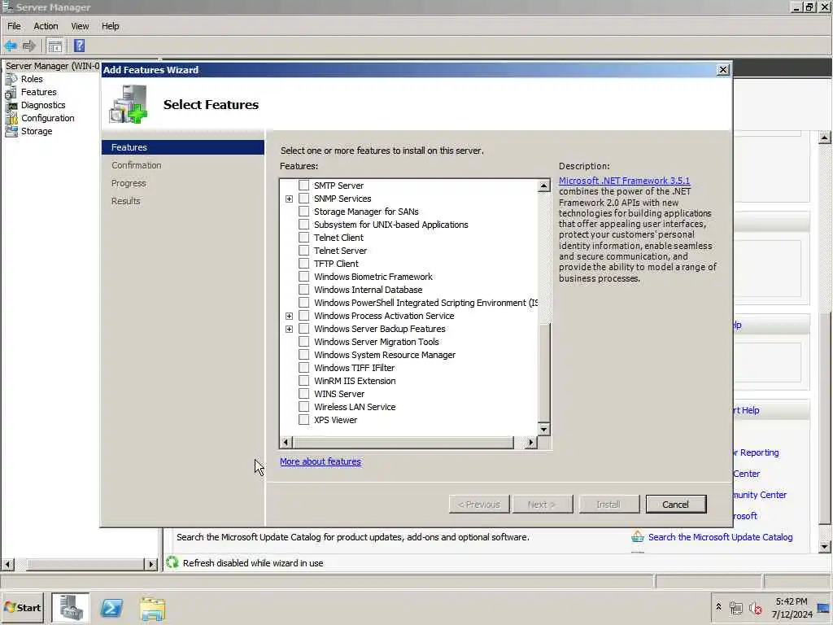
Task: Select Subsystem for UNIX-based Applications row
Action: tap(391, 225)
